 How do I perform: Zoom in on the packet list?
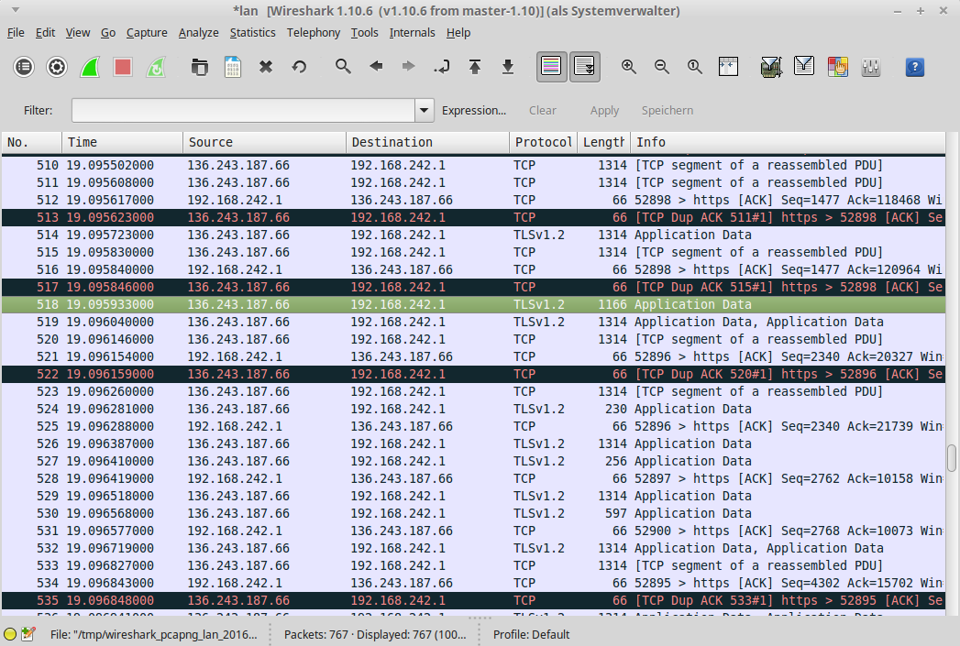tap(628, 66)
